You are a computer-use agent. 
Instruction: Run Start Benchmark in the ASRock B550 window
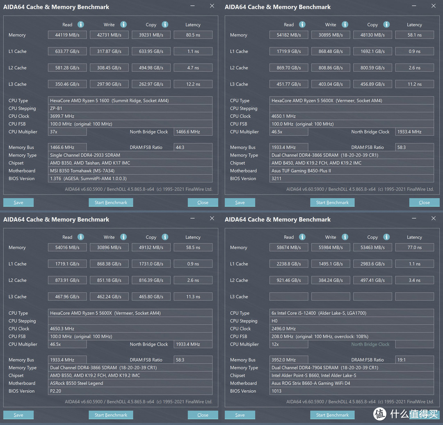[x=111, y=415]
